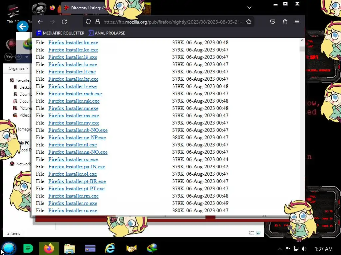The height and width of the screenshot is (255, 341).
Task: Select the Directory Listing browser tab
Action: [x=85, y=8]
